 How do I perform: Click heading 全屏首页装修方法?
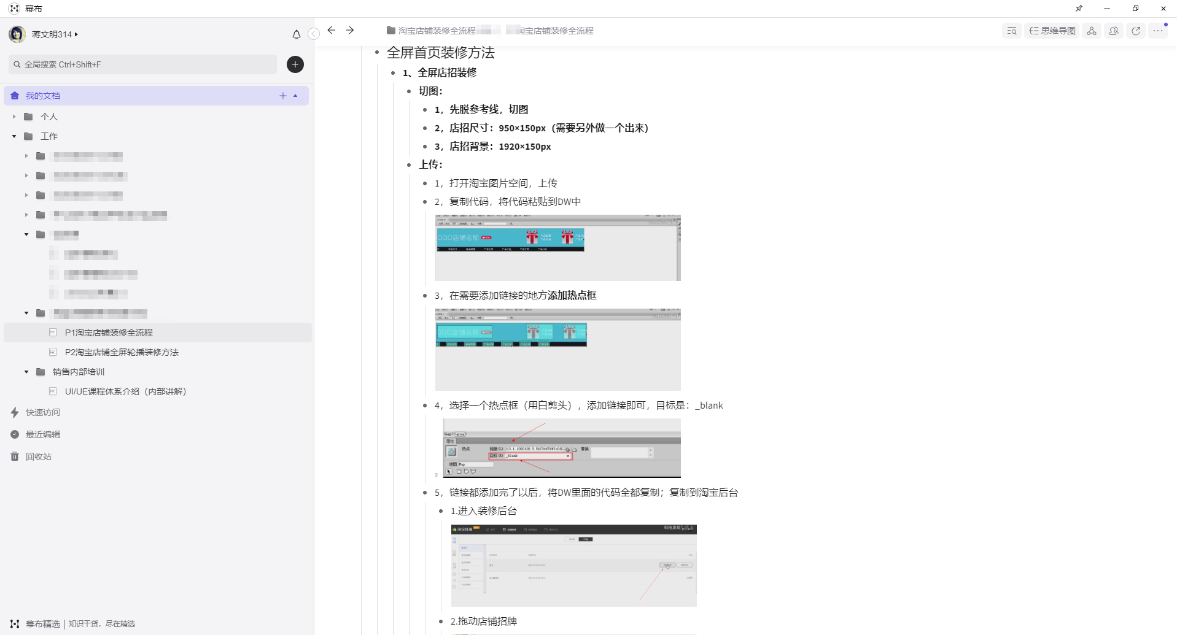441,53
